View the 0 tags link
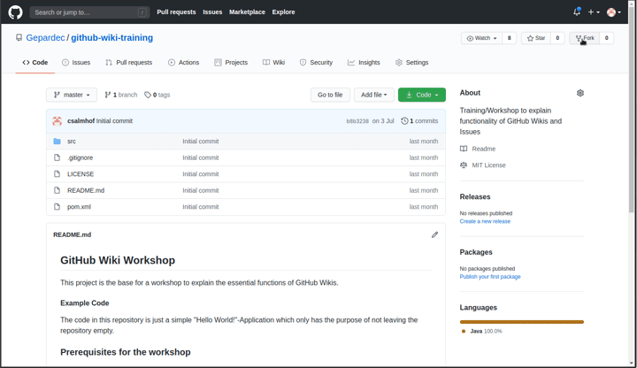637x368 pixels. (157, 95)
